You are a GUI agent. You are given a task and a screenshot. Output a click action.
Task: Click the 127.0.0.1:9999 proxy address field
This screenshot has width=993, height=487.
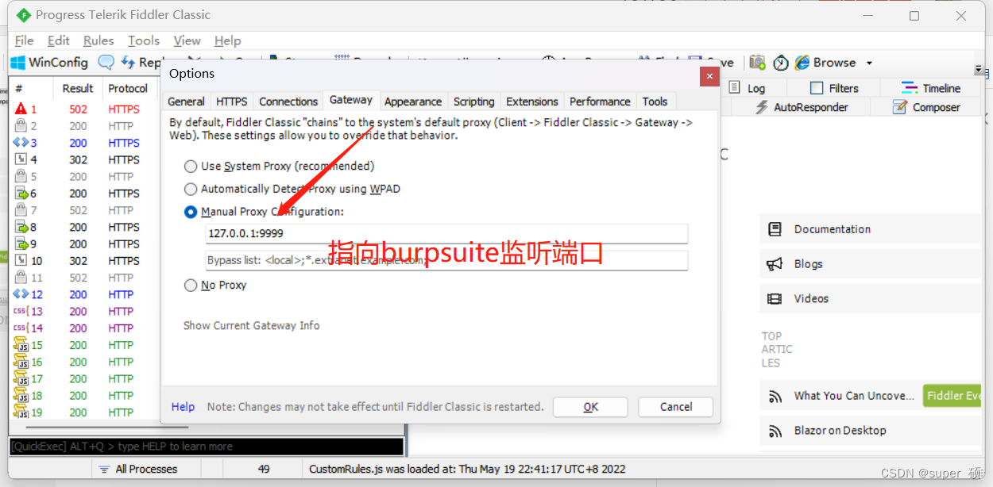click(446, 234)
